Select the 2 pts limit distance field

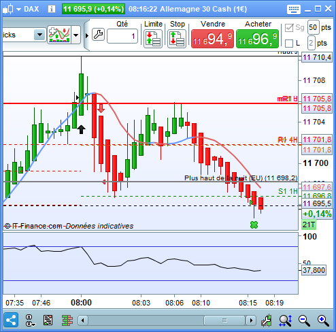pyautogui.click(x=312, y=43)
